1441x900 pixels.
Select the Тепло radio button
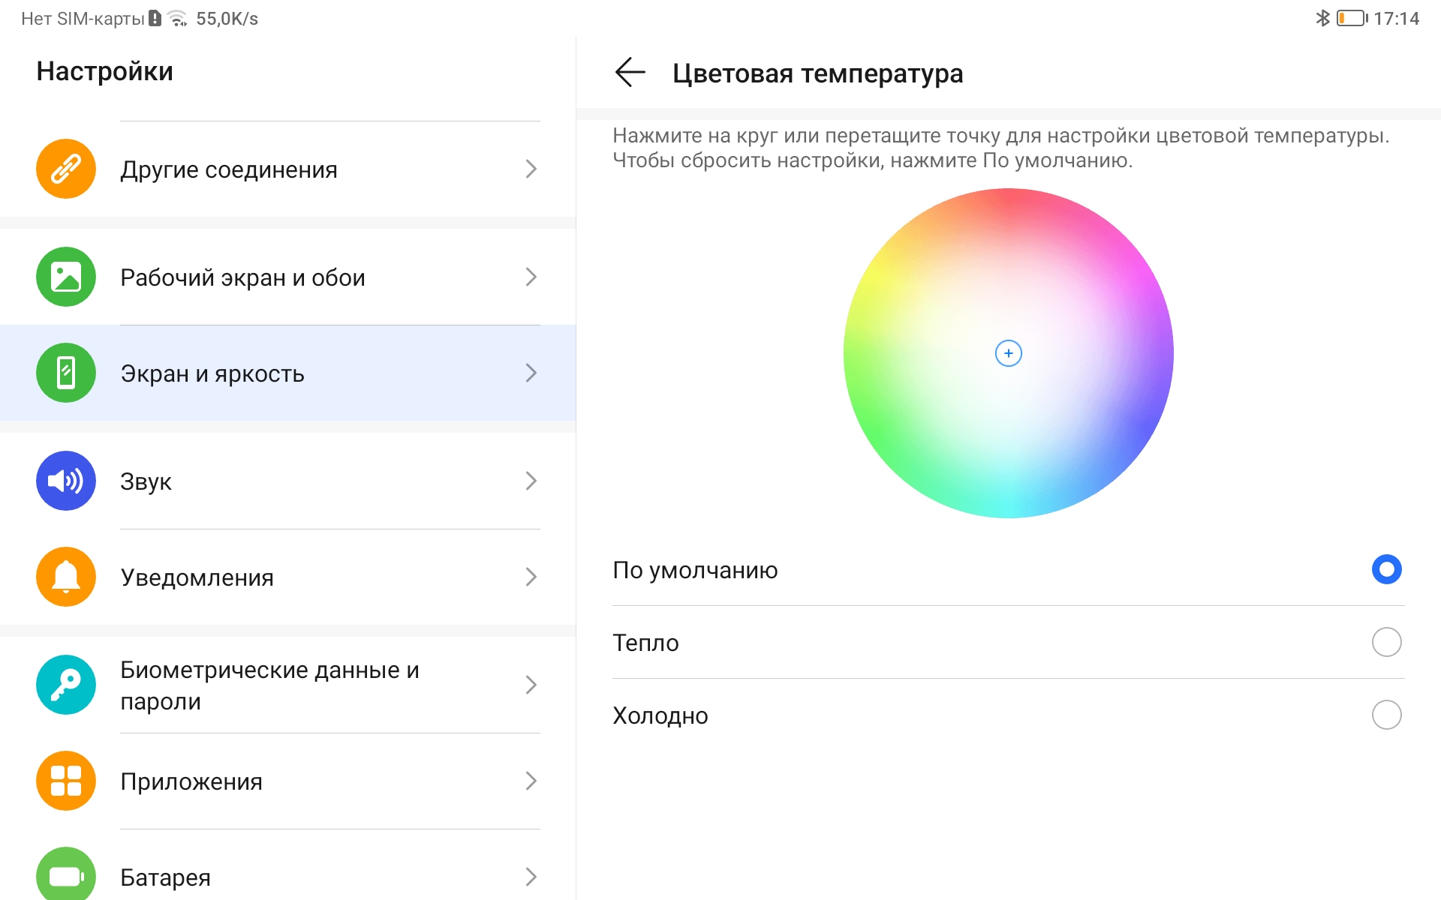coord(1386,642)
